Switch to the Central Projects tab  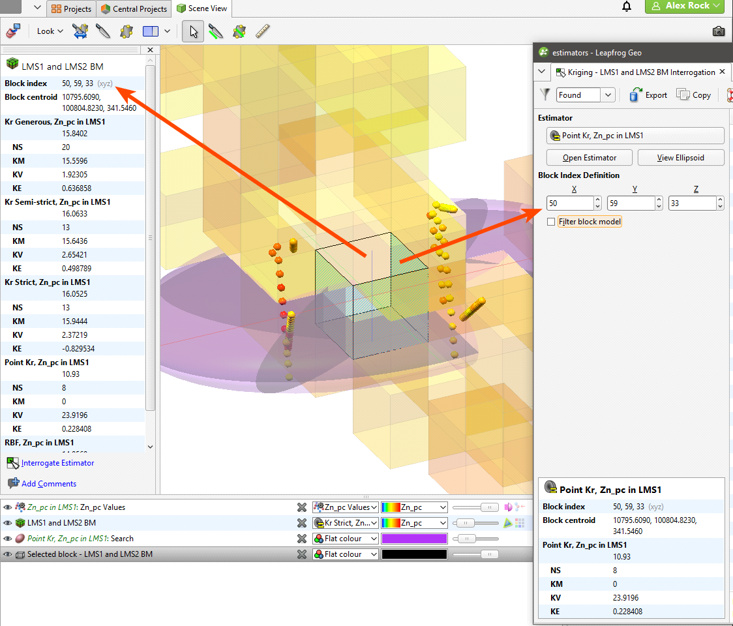tap(134, 9)
